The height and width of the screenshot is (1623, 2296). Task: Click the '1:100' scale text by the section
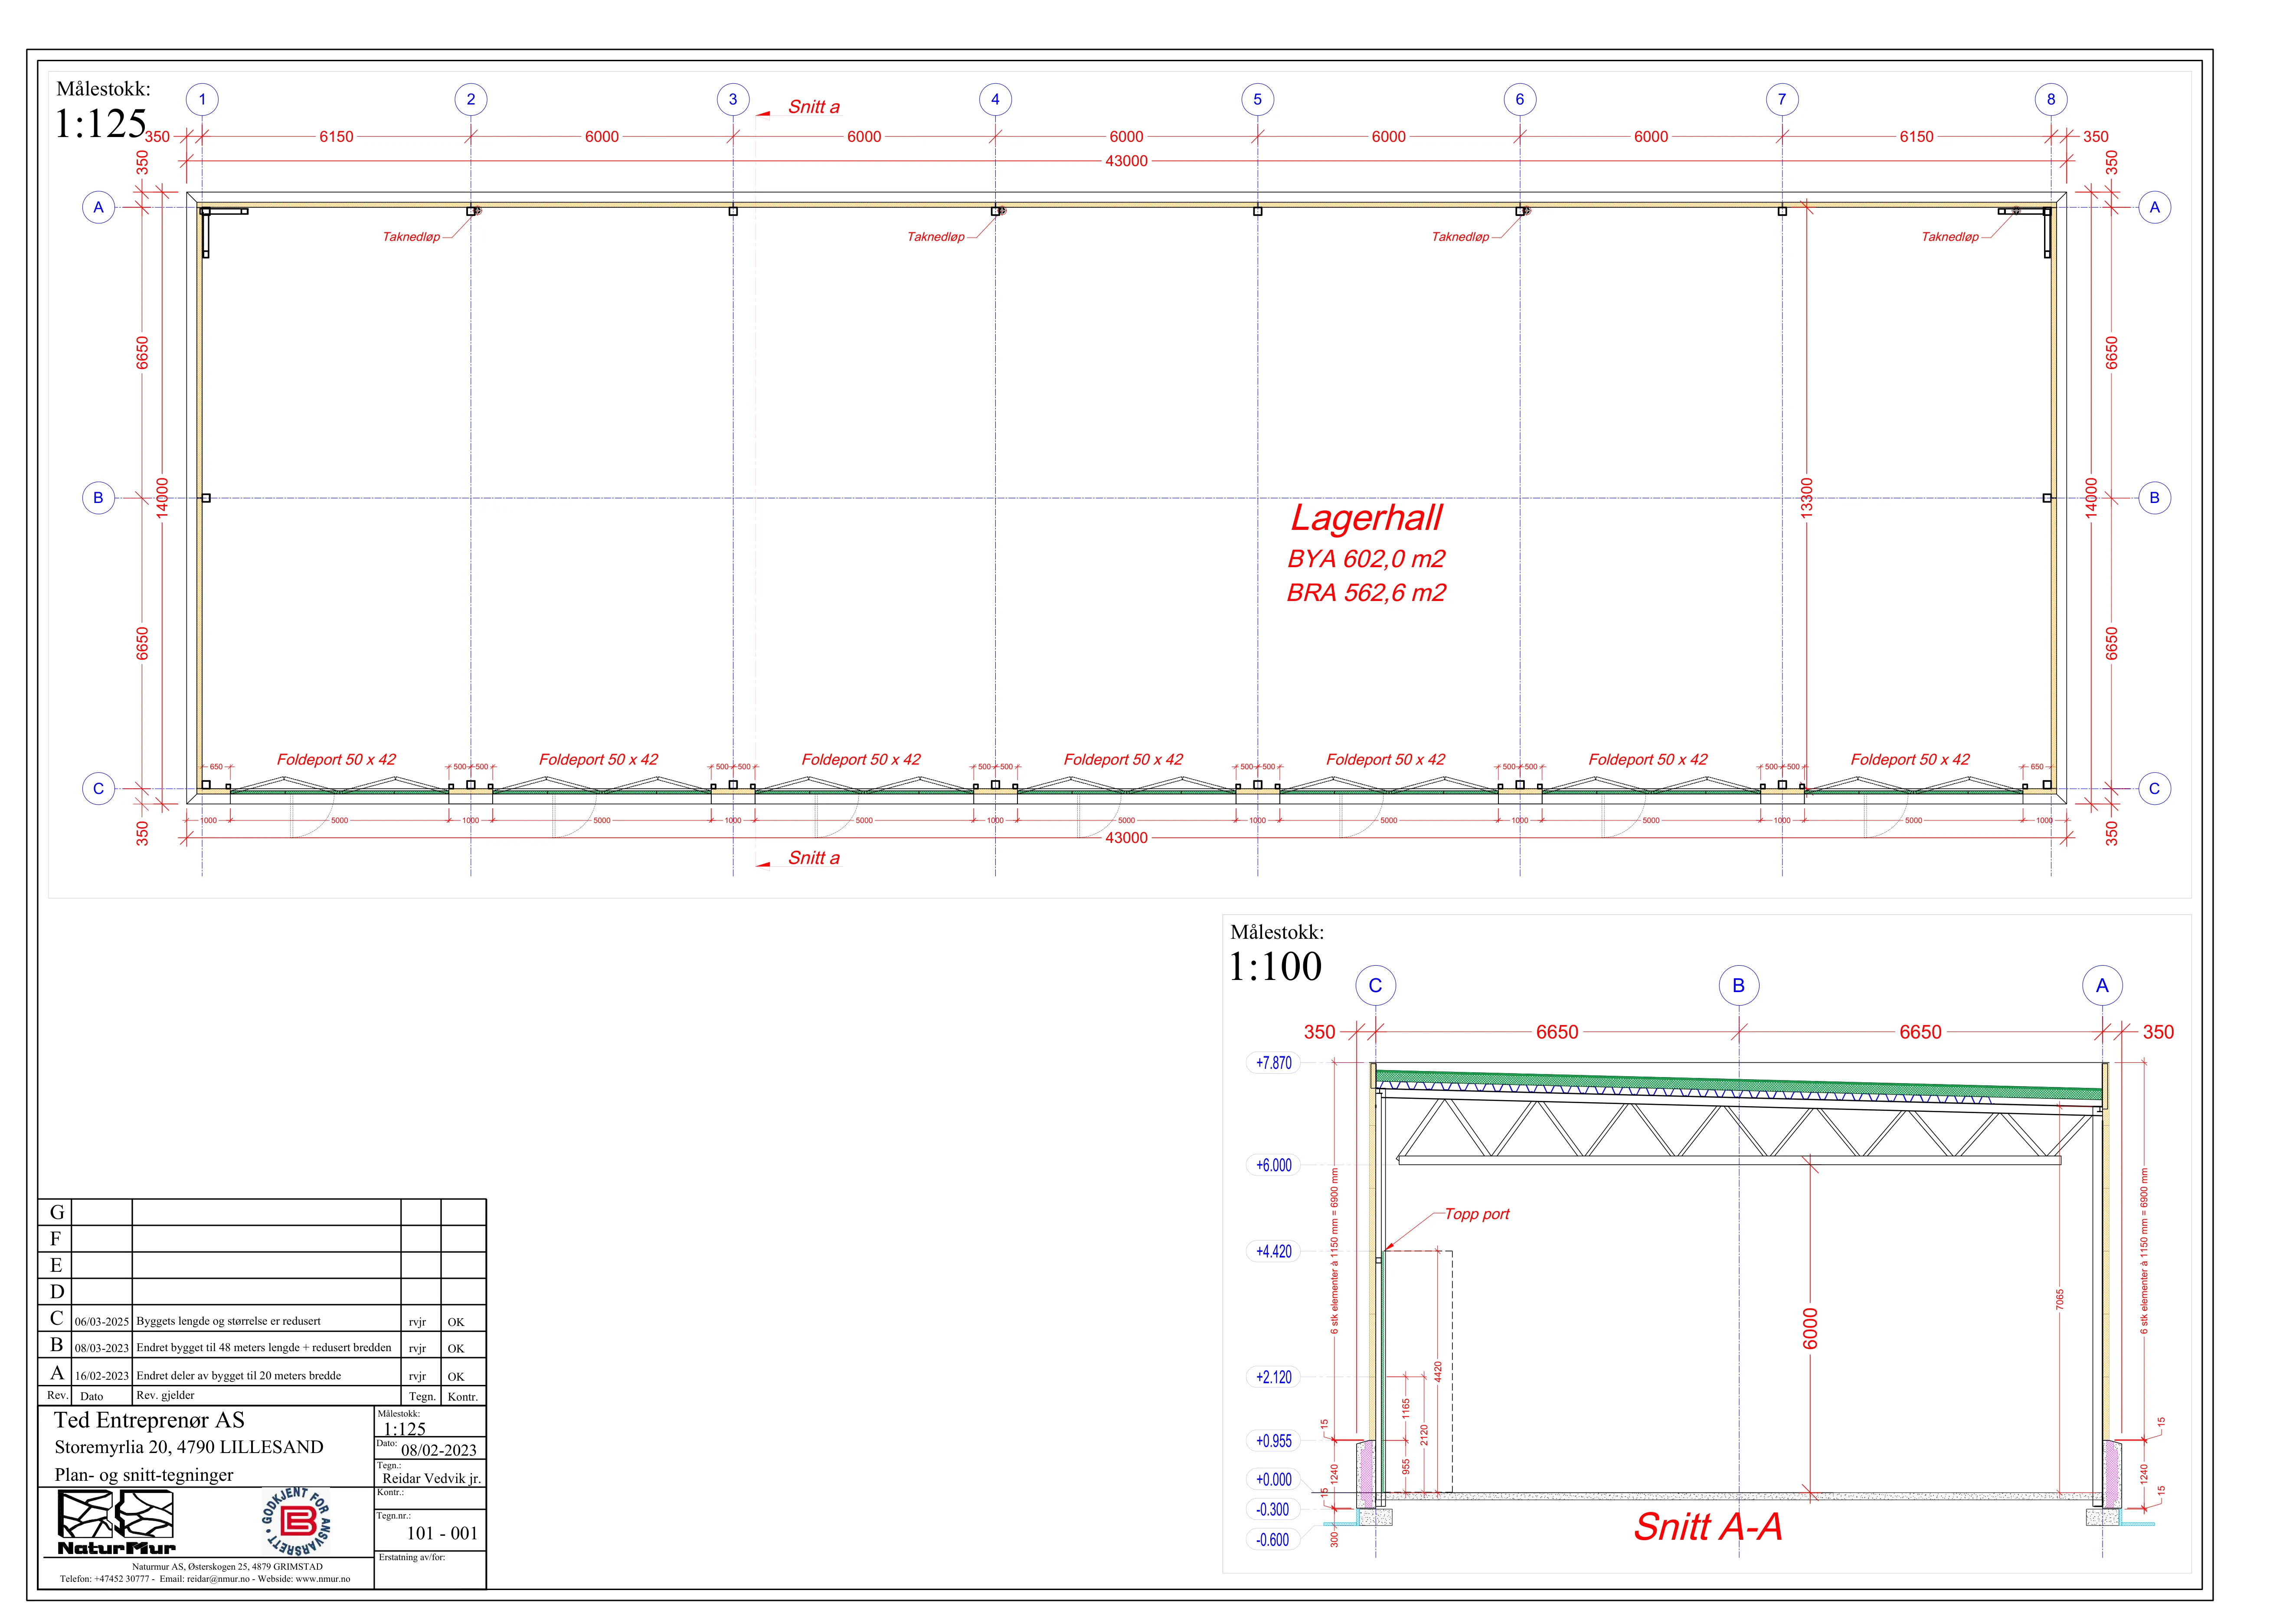(1275, 967)
